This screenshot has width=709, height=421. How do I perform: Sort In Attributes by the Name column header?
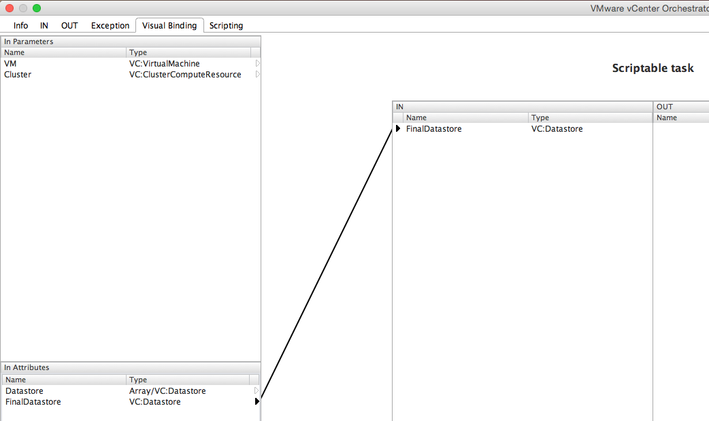pyautogui.click(x=65, y=380)
